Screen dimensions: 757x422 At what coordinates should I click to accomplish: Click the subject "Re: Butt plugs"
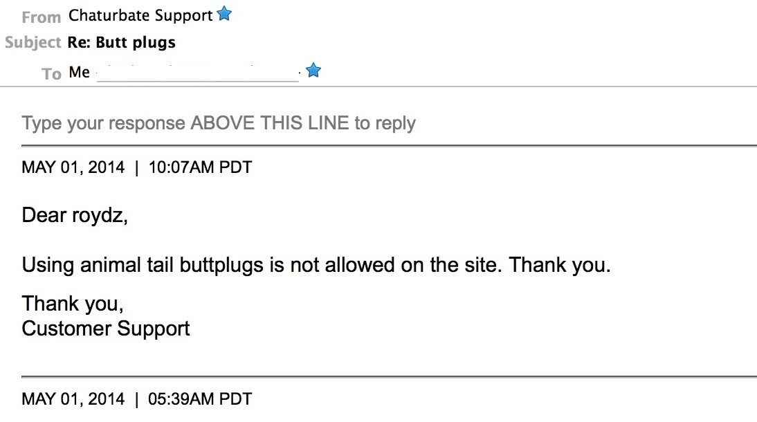coord(122,43)
